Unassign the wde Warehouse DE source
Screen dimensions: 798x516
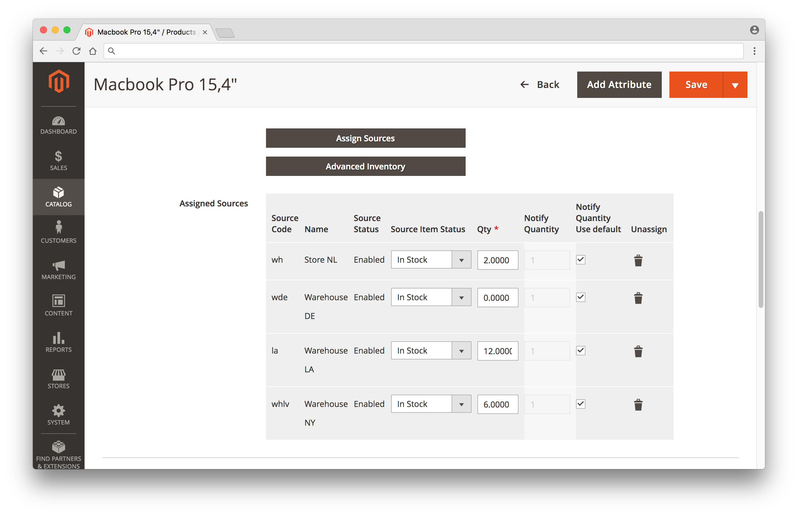point(638,298)
